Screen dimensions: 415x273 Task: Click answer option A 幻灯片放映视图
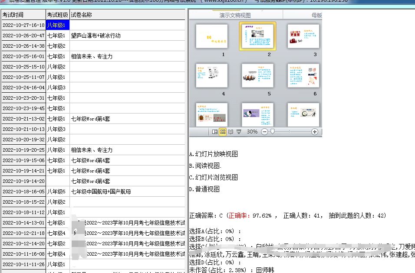pos(213,154)
